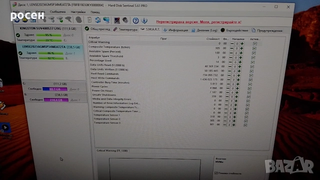This screenshot has width=320, height=180.
Task: Toggle the Composite Temperature active checkbox
Action: coord(254,48)
